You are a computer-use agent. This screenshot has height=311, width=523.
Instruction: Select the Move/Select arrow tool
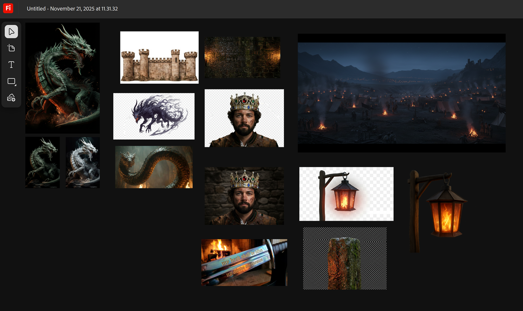11,32
